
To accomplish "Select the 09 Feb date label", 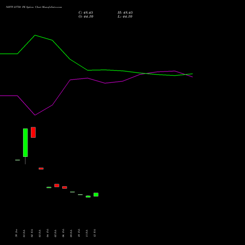I will [x=71, y=233].
